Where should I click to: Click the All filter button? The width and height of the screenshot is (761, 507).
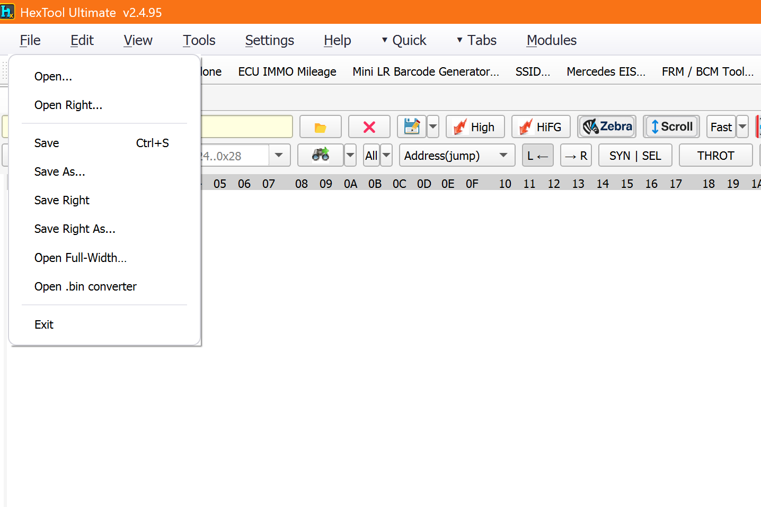tap(371, 156)
